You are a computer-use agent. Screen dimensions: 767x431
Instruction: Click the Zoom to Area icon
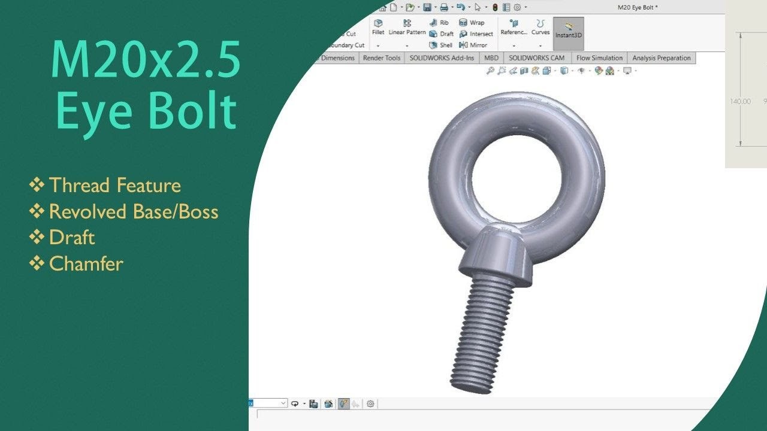(502, 71)
